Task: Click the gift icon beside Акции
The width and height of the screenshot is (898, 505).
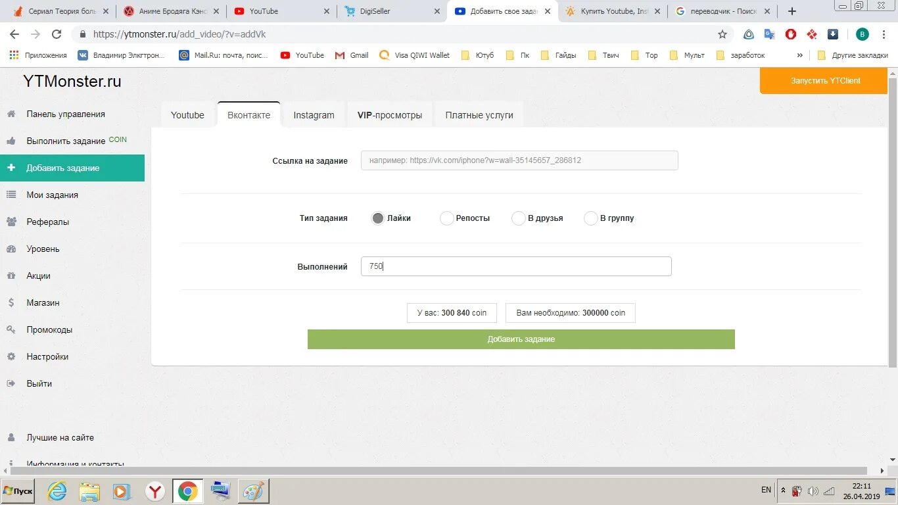Action: coord(11,276)
